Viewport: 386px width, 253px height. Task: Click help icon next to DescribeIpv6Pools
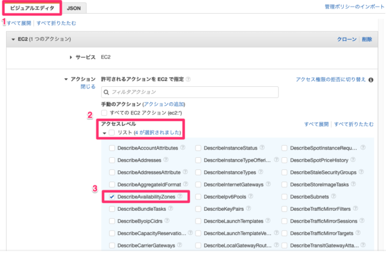pyautogui.click(x=251, y=196)
